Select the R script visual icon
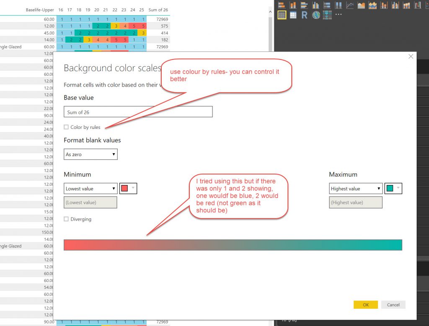This screenshot has width=429, height=326. (x=305, y=15)
